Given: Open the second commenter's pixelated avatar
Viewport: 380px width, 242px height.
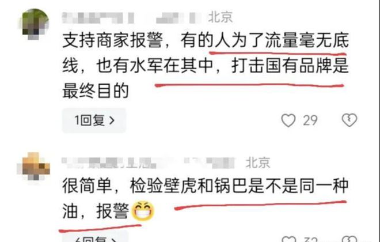Looking at the screenshot, I should pos(34,167).
